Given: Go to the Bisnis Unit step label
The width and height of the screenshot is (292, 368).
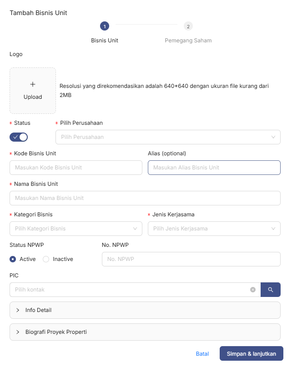Looking at the screenshot, I should [105, 41].
